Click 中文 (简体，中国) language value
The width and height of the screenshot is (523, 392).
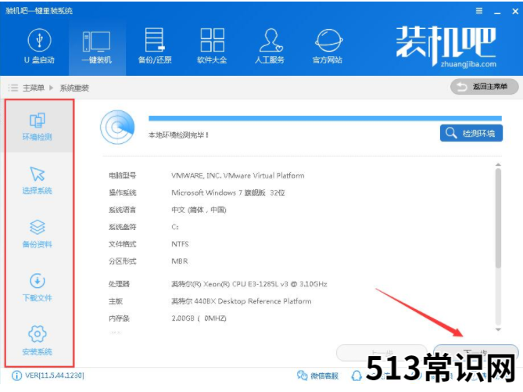(199, 210)
